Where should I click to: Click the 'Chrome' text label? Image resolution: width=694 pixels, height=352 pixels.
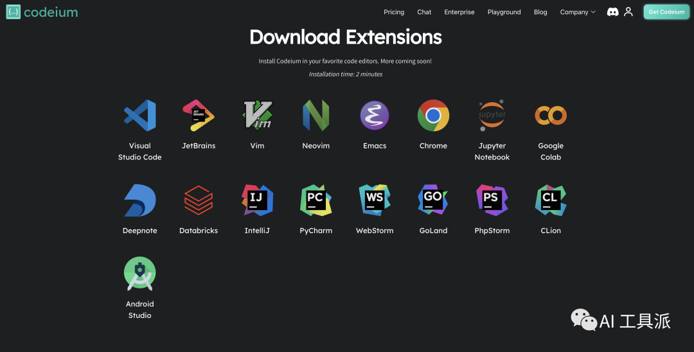pyautogui.click(x=433, y=145)
